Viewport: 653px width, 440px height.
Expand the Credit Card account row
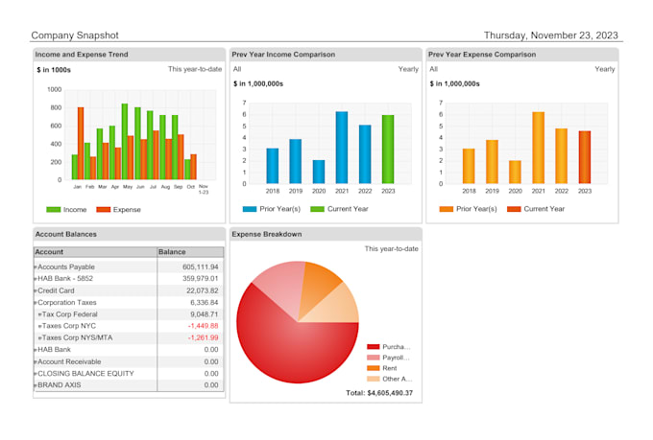click(36, 290)
